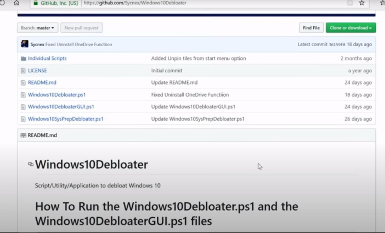This screenshot has height=233, width=385.
Task: Click 'a year ago' timestamp
Action: [360, 70]
